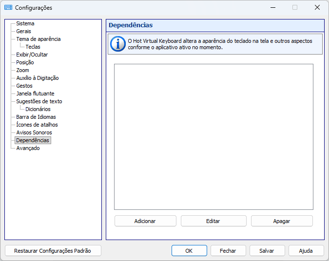
Task: Open help with Ajuda button
Action: [x=306, y=251]
